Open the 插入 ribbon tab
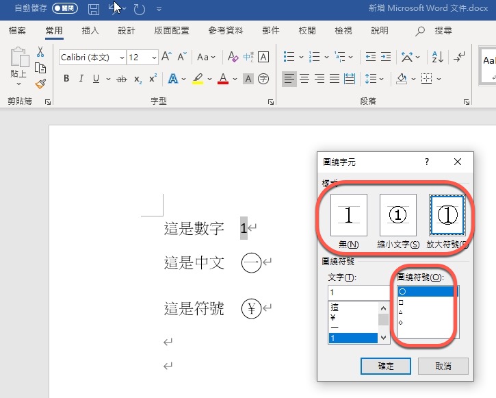The height and width of the screenshot is (398, 496). (90, 31)
